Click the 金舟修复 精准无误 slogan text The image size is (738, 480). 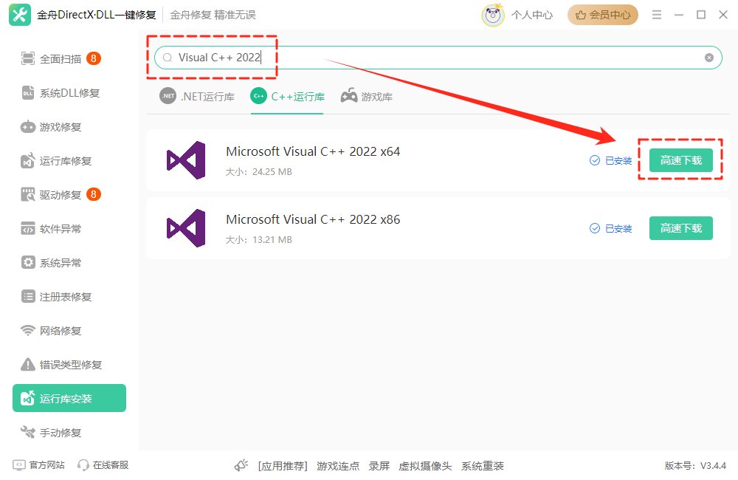(x=213, y=15)
